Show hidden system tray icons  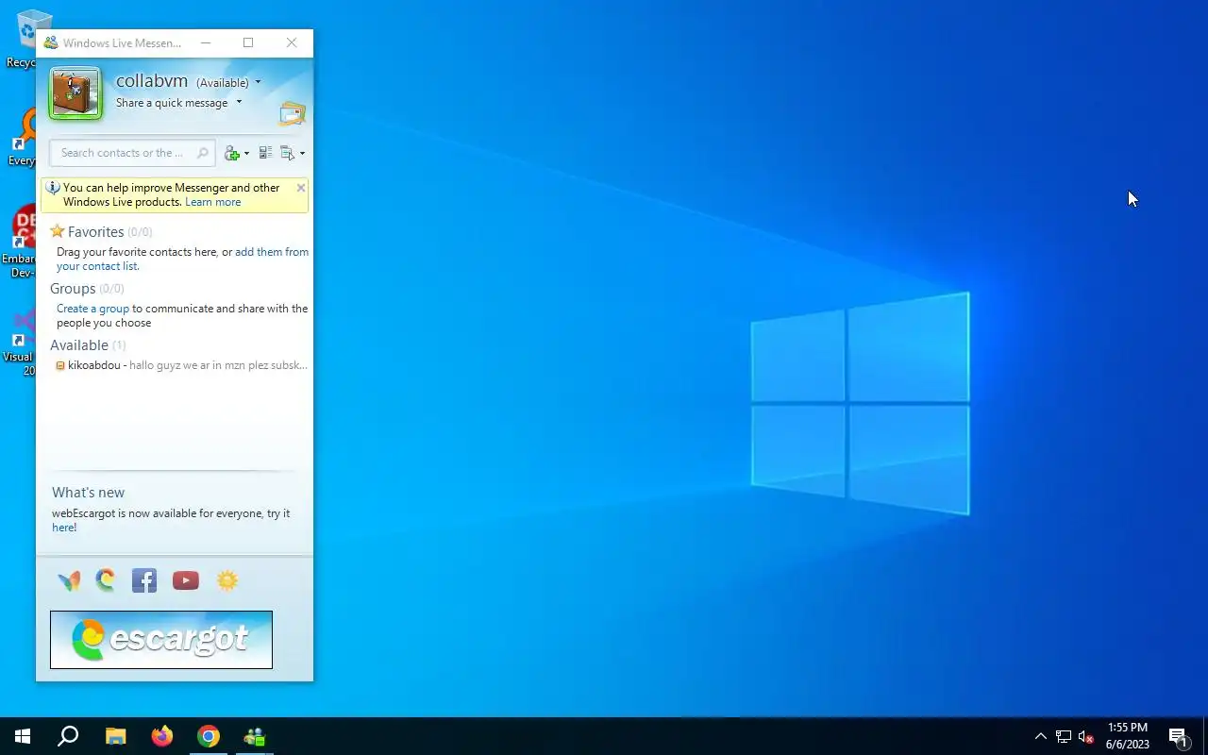tap(1041, 736)
